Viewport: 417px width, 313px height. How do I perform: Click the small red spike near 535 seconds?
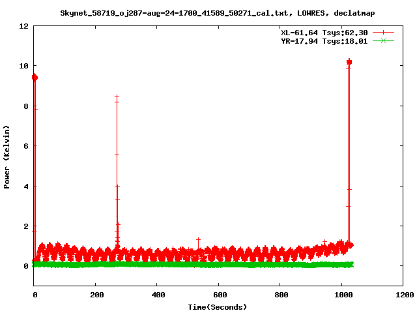pos(198,240)
